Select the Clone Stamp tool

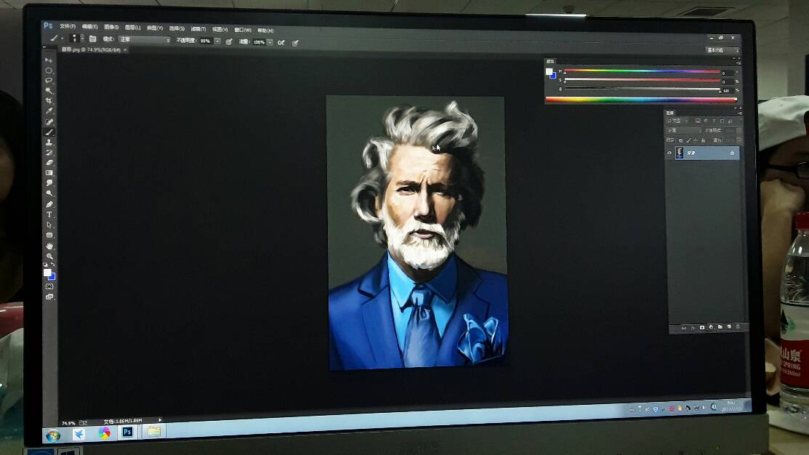tap(49, 142)
